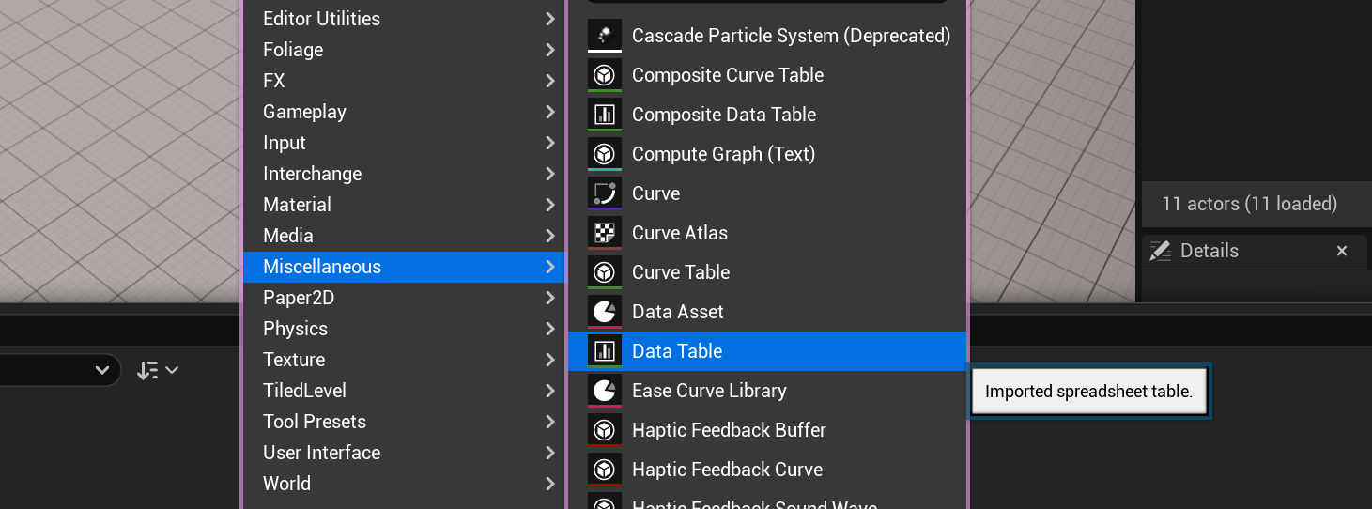Click the Compute Graph (Text) icon

click(605, 154)
